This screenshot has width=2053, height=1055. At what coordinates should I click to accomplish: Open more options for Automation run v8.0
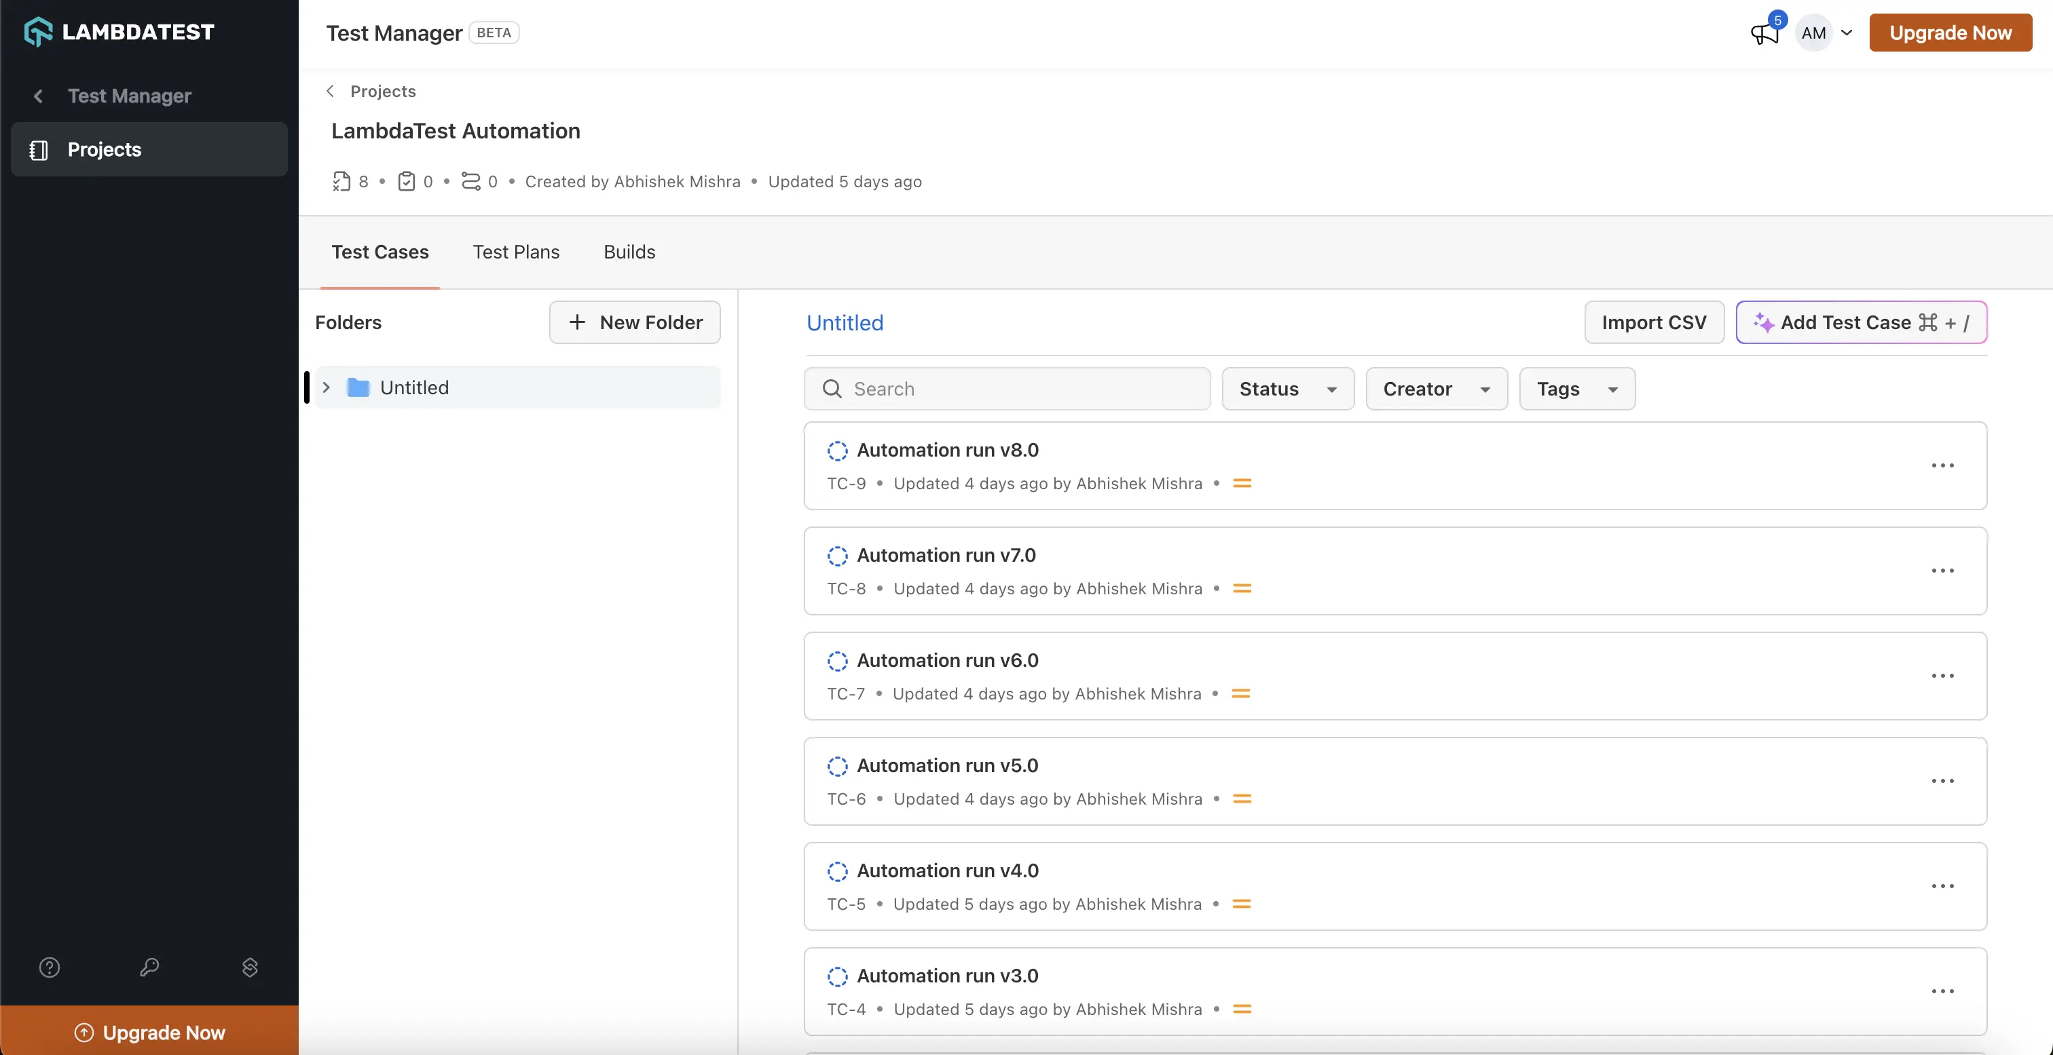(1942, 466)
